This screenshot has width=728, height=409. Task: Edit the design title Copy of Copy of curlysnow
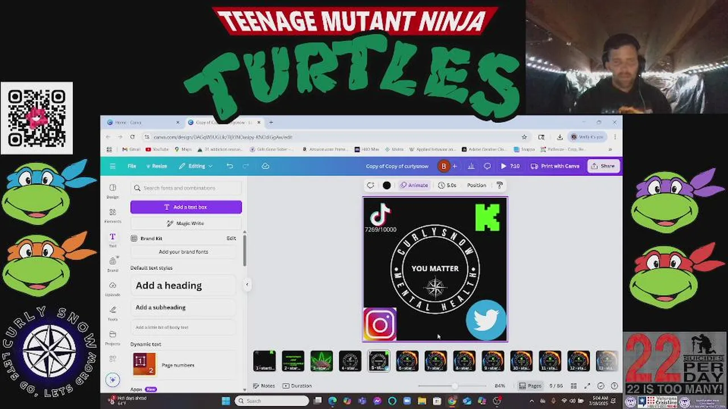pyautogui.click(x=397, y=166)
